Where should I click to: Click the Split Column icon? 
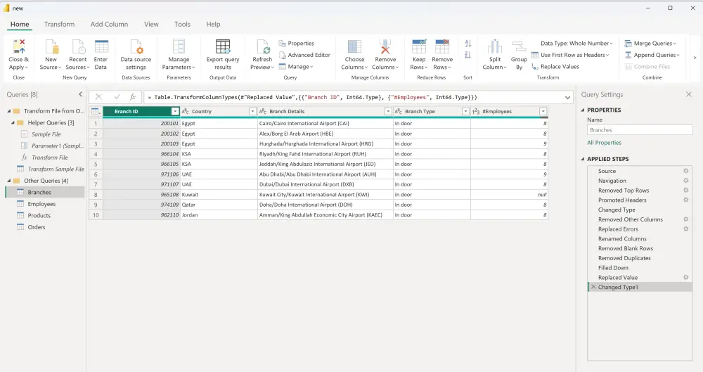[x=494, y=46]
